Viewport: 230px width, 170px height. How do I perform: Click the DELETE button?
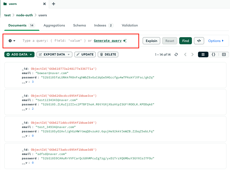coord(108,54)
